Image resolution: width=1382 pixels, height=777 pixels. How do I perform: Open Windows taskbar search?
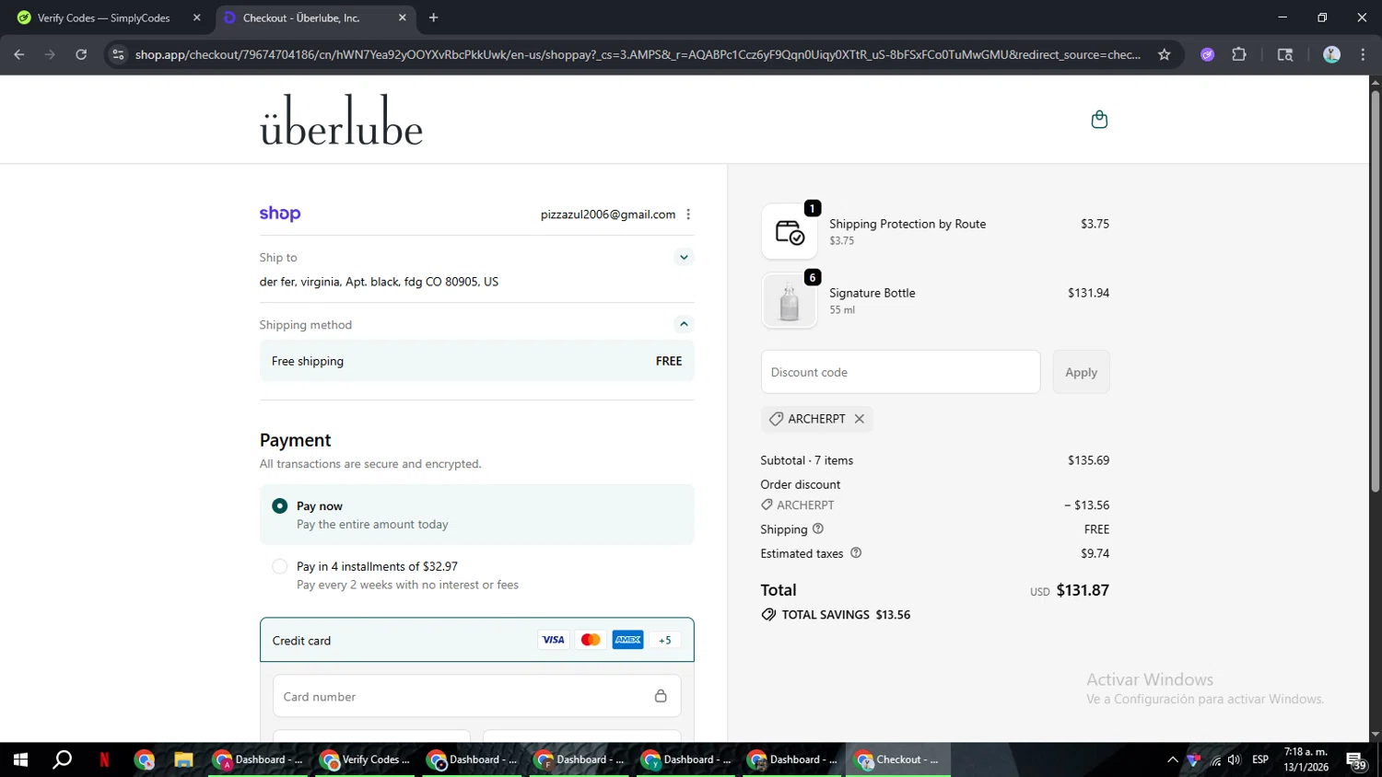(x=62, y=760)
